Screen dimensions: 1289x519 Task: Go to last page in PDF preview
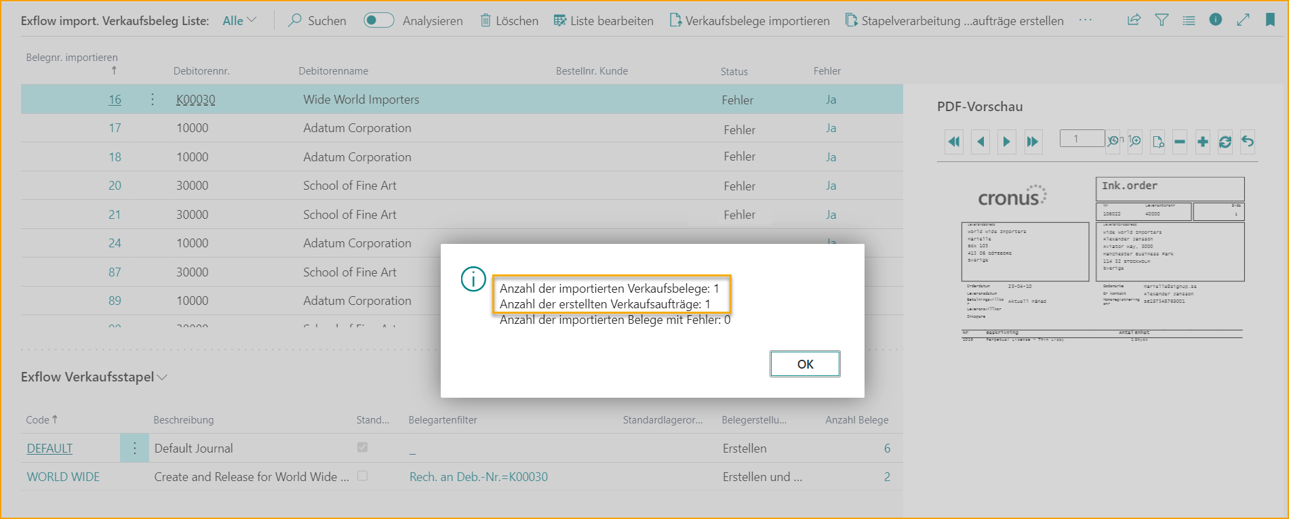1033,142
